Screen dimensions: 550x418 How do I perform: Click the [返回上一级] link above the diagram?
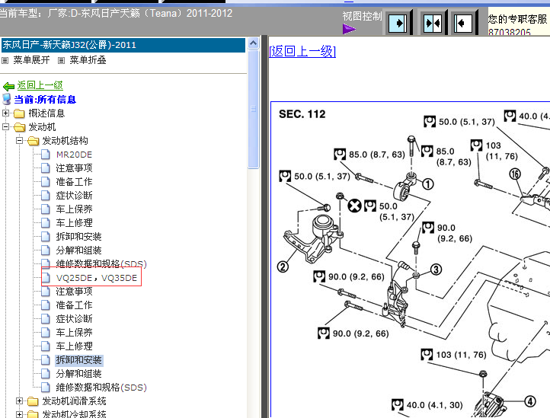[x=302, y=51]
